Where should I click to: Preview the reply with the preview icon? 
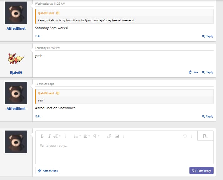(x=205, y=136)
